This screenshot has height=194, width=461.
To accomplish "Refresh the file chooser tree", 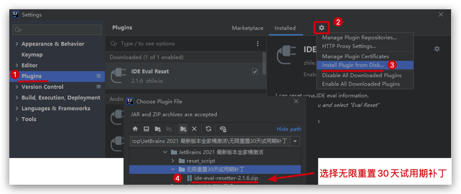I will coord(208,129).
